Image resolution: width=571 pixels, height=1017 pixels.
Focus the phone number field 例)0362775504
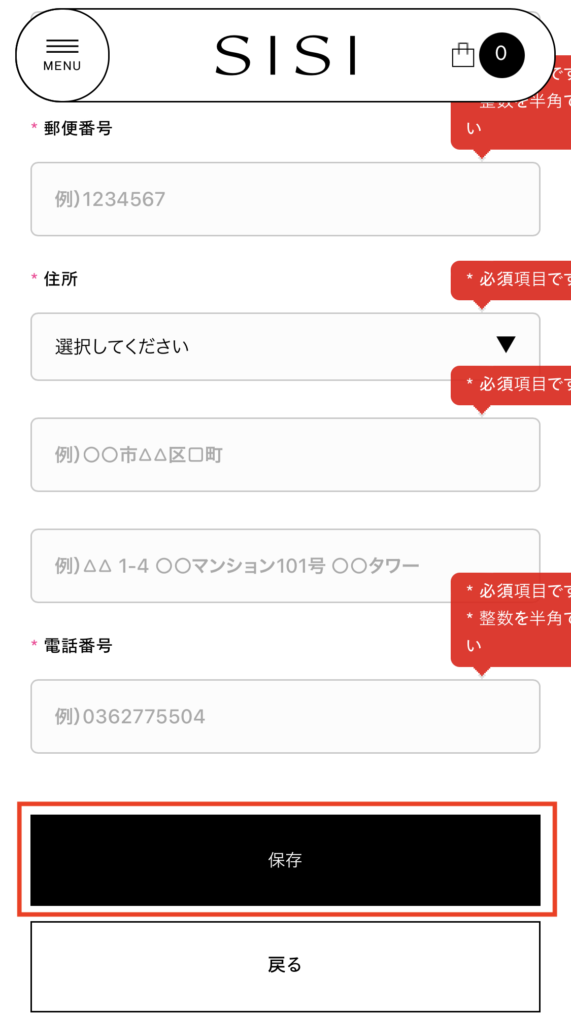(285, 716)
